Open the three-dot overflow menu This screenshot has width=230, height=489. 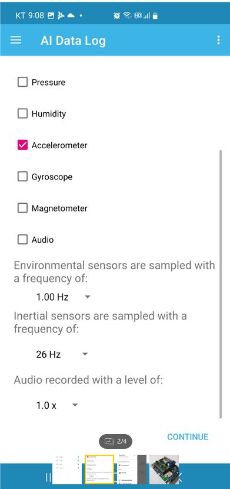point(218,40)
